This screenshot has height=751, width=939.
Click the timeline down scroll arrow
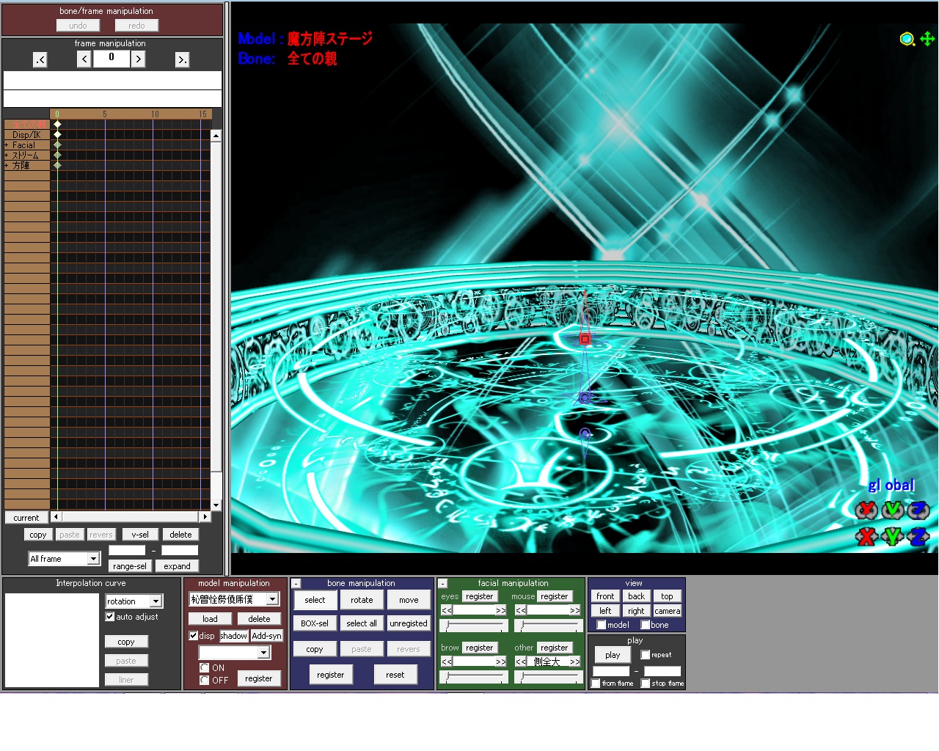216,505
